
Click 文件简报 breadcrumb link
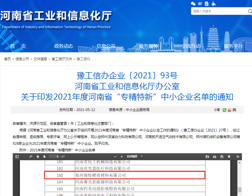click(40, 59)
